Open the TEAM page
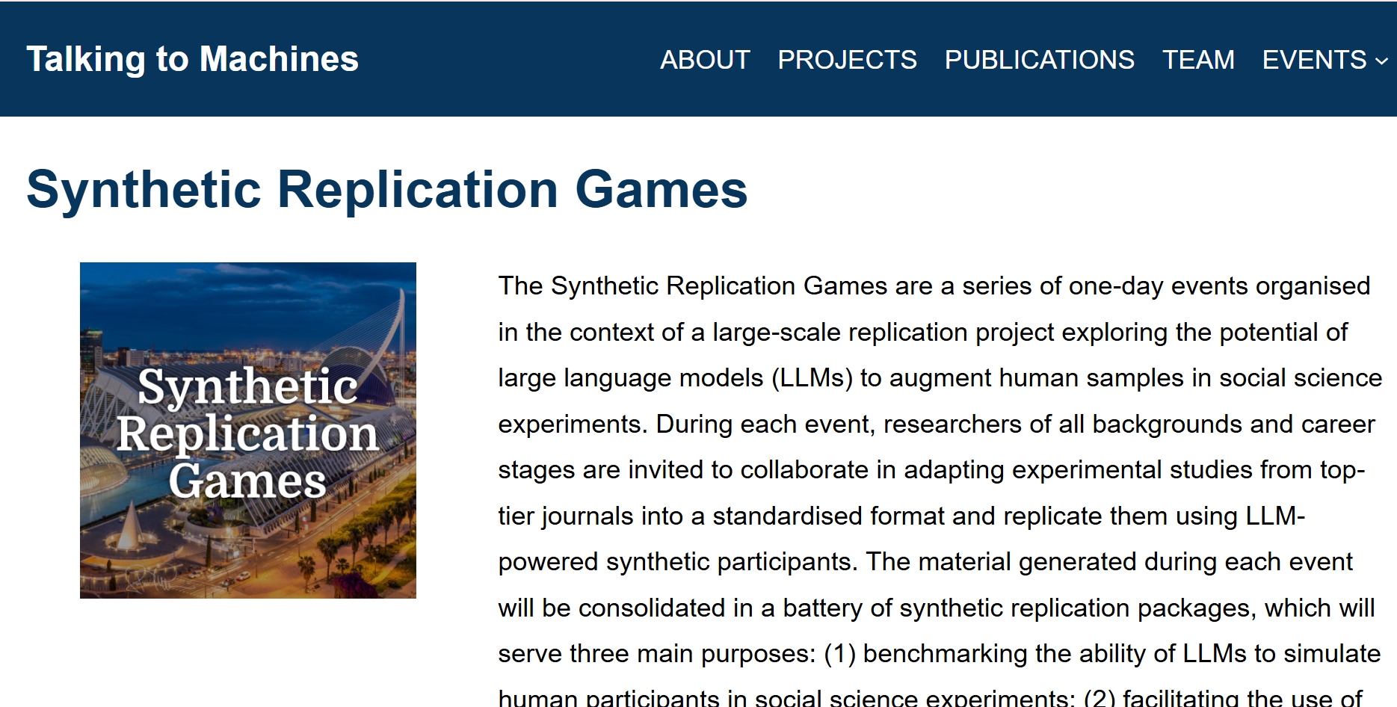The image size is (1397, 707). pyautogui.click(x=1197, y=60)
